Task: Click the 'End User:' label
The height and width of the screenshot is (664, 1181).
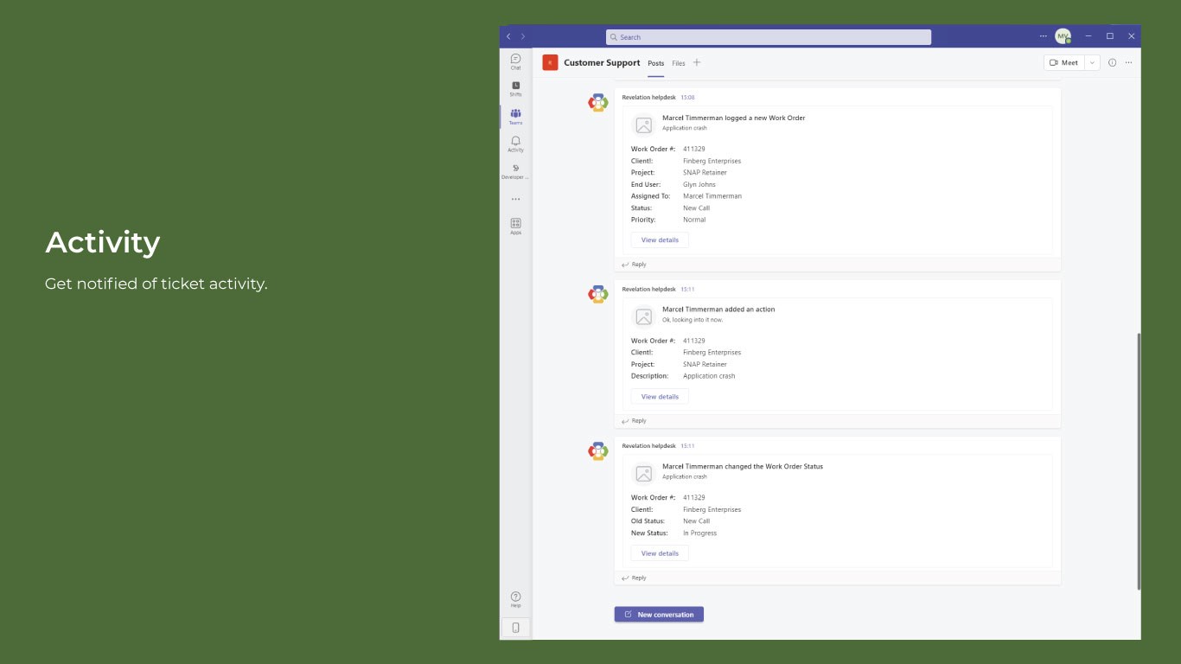Action: (646, 184)
